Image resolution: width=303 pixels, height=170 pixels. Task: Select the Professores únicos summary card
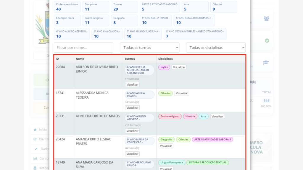click(x=67, y=7)
